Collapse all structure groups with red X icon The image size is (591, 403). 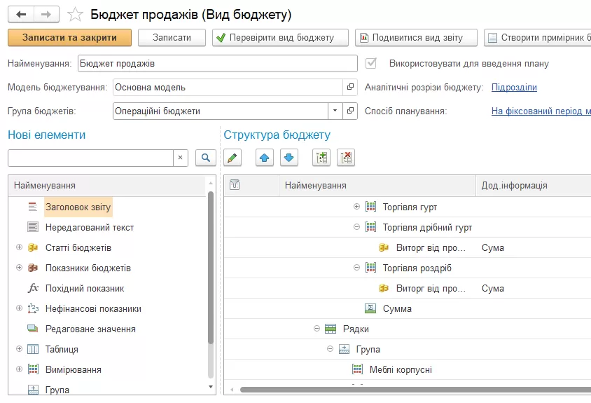click(346, 158)
